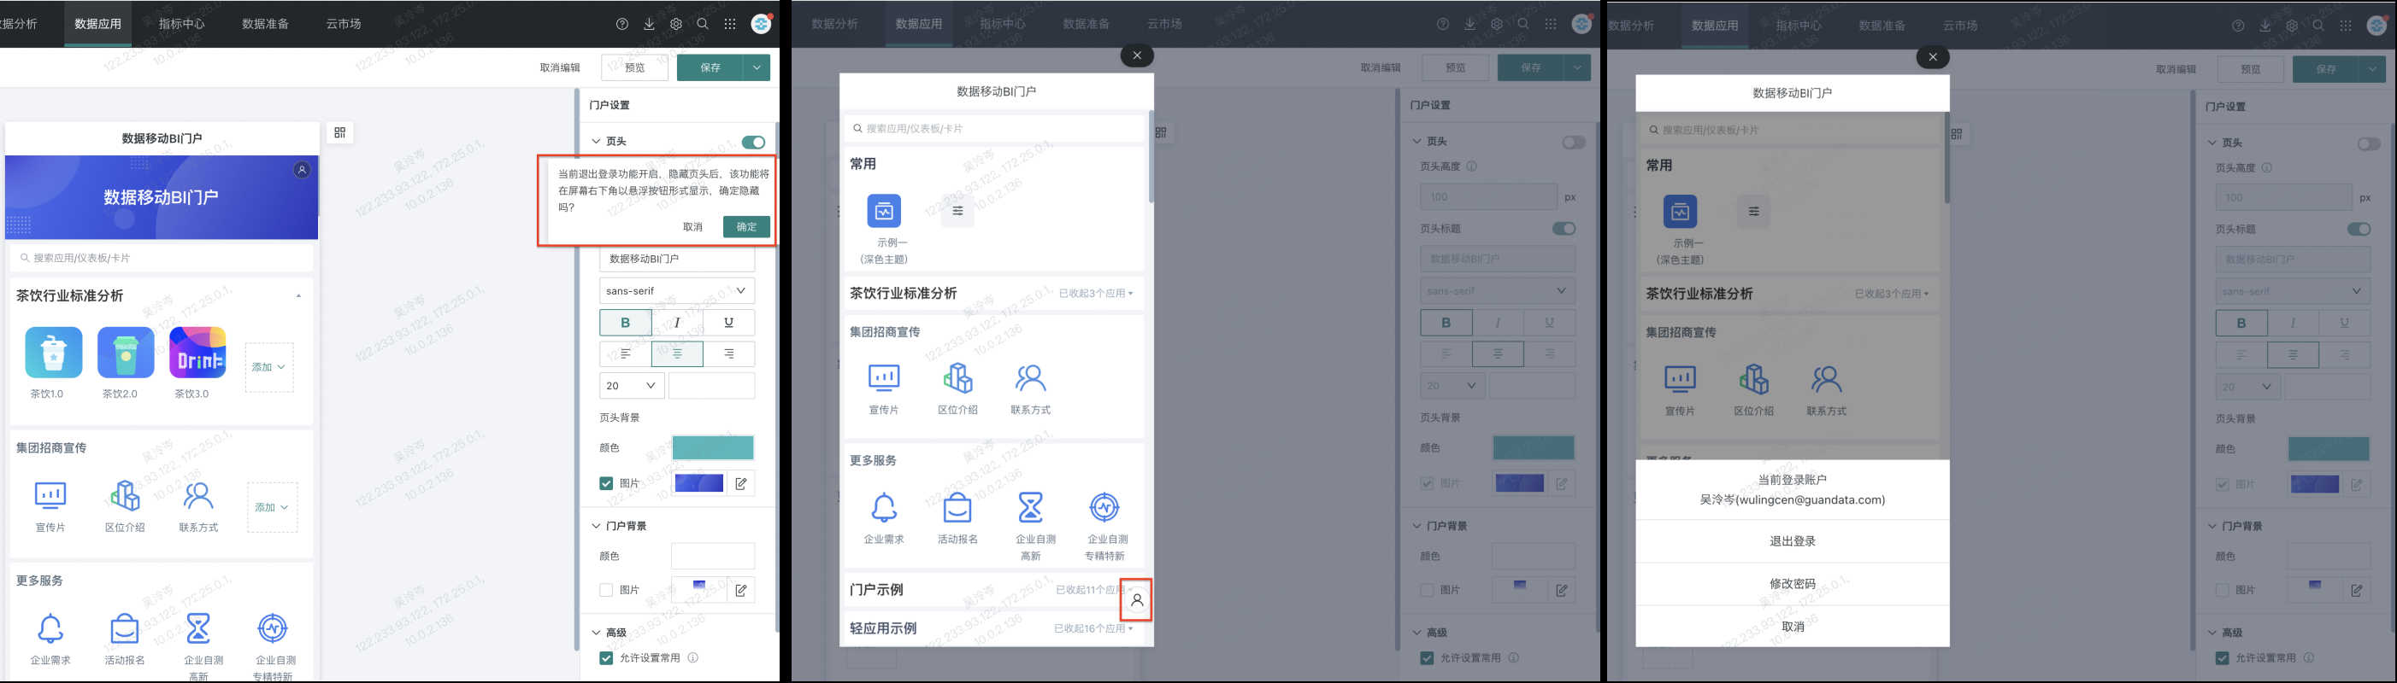Enable 图片 checkbox under 门户背景
The width and height of the screenshot is (2397, 683).
606,590
